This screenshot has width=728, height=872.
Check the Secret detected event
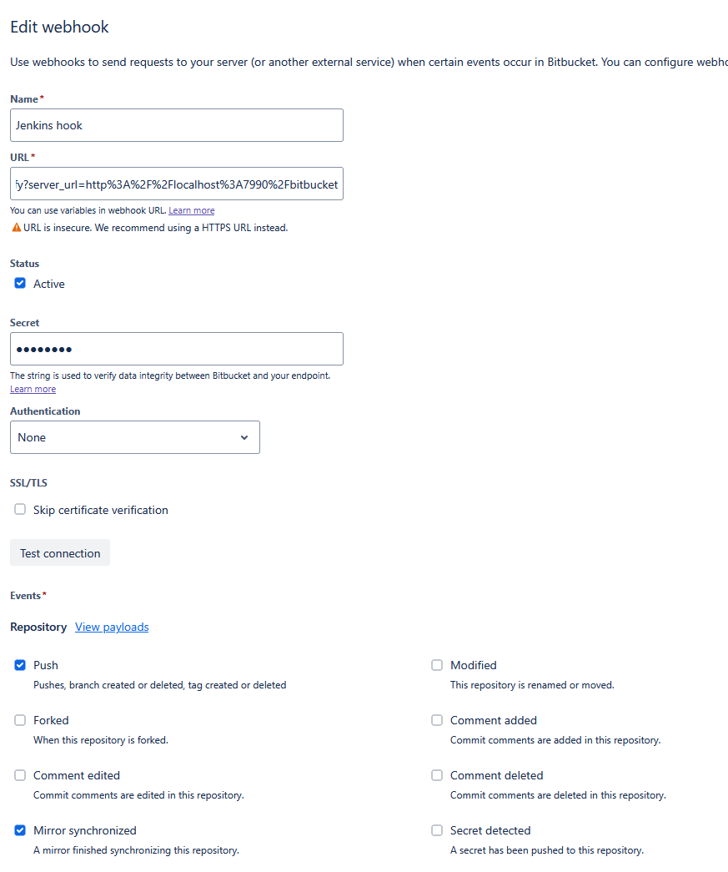(437, 830)
